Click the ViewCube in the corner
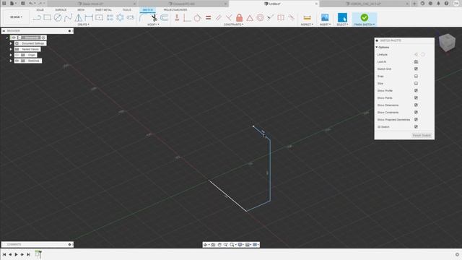 pos(447,42)
